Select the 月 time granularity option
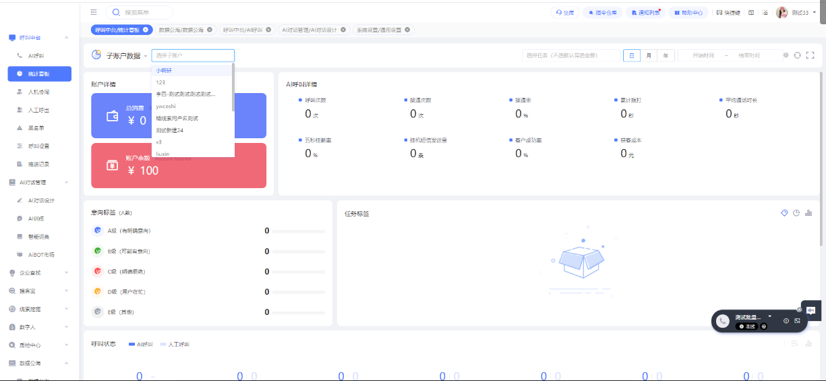Image resolution: width=826 pixels, height=381 pixels. 649,55
